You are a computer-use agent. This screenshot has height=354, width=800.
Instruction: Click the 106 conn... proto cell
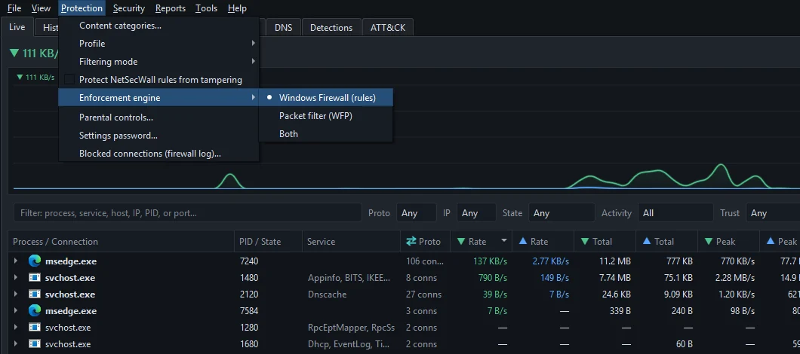click(425, 261)
